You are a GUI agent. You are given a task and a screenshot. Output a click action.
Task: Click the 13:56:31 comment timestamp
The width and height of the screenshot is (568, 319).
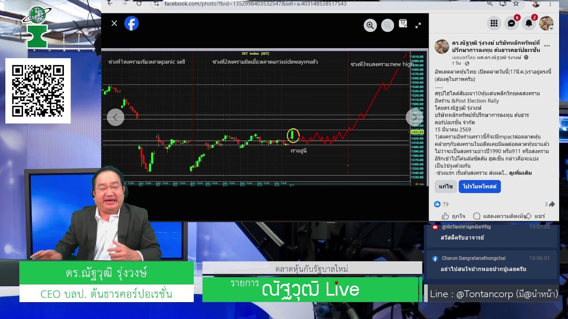tap(540, 258)
